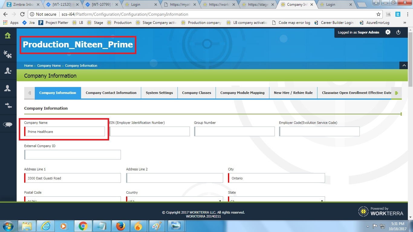
Task: Open the person icon in sidebar
Action: pyautogui.click(x=8, y=88)
